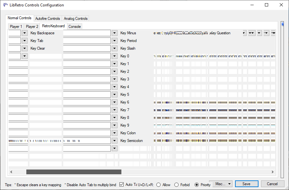Screen dimensions: 289x190
Task: Open the Key Tab mapping dropdown
Action: (x=24, y=40)
